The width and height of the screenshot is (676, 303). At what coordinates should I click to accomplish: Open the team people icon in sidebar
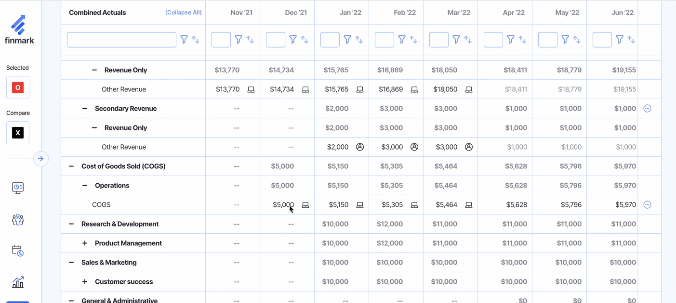18,220
